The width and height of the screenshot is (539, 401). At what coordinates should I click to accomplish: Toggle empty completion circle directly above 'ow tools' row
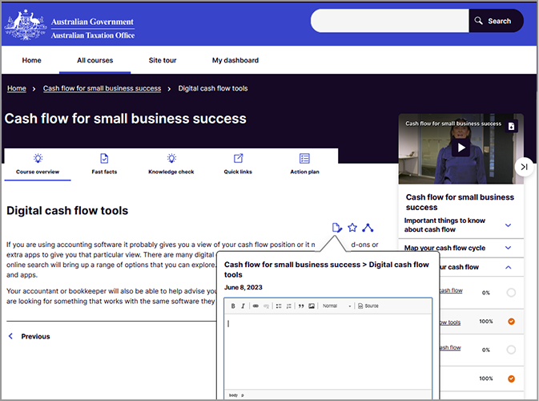click(x=511, y=293)
